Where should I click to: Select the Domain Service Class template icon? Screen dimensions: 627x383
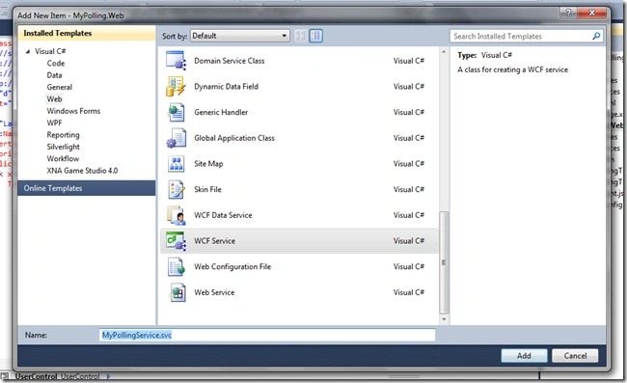click(x=176, y=61)
